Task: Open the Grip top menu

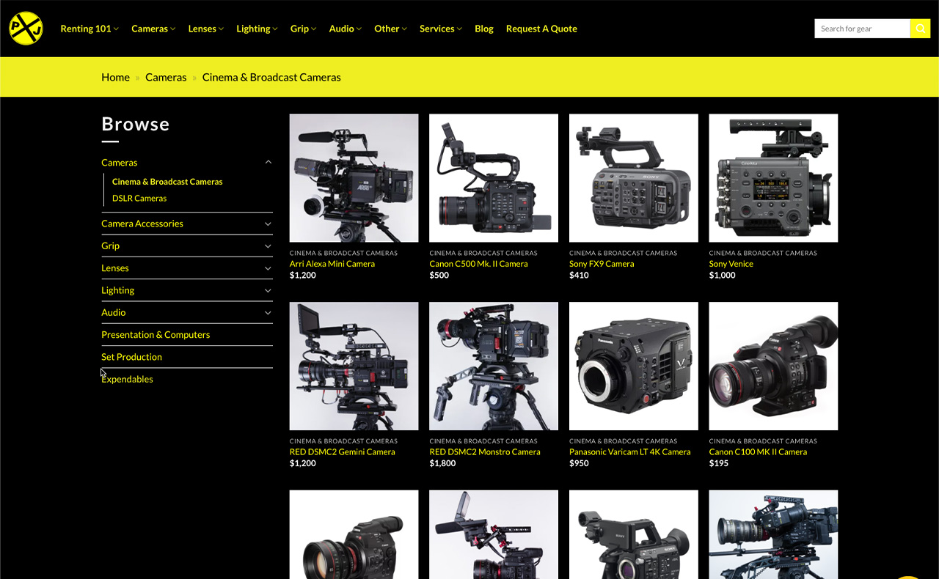Action: (303, 29)
